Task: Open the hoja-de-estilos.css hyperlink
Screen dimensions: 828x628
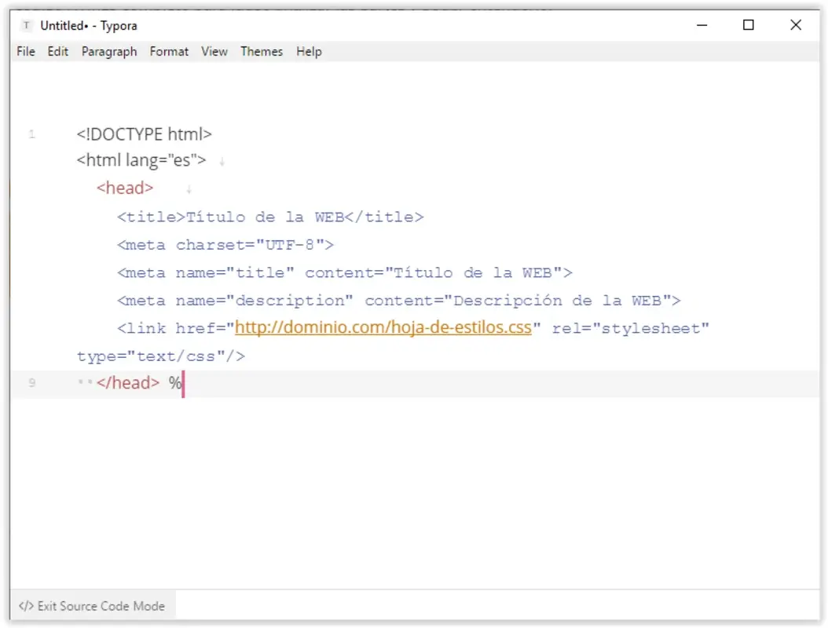Action: pos(383,327)
